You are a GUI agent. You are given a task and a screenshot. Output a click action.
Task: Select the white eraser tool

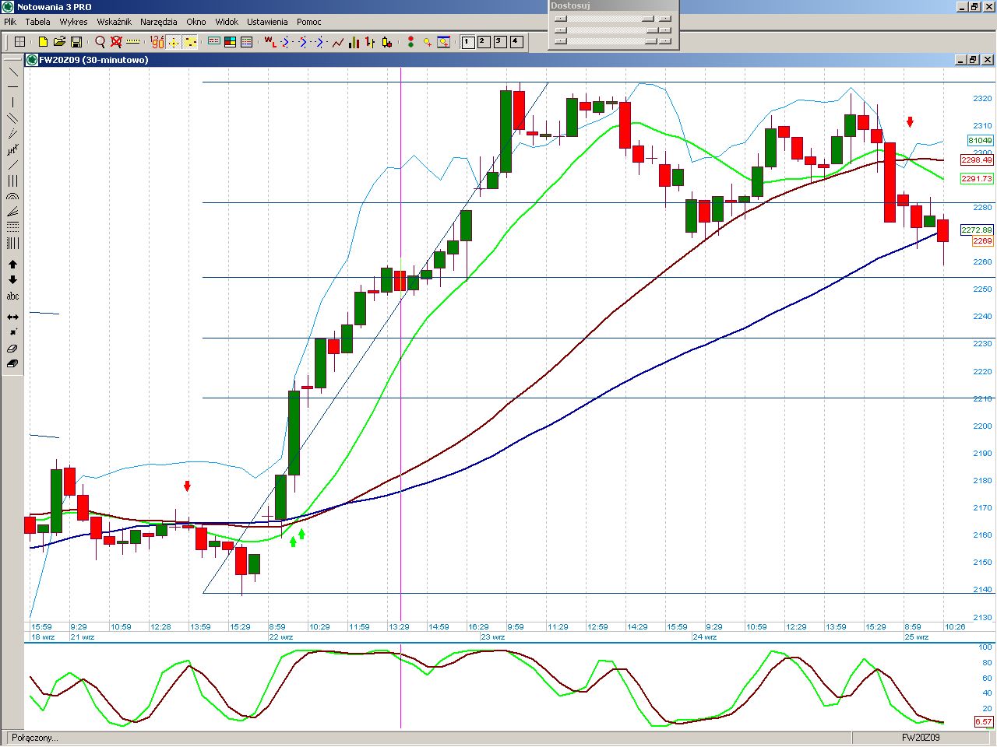[12, 349]
